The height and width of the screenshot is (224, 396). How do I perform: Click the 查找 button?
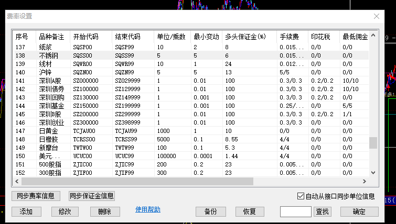(x=322, y=211)
